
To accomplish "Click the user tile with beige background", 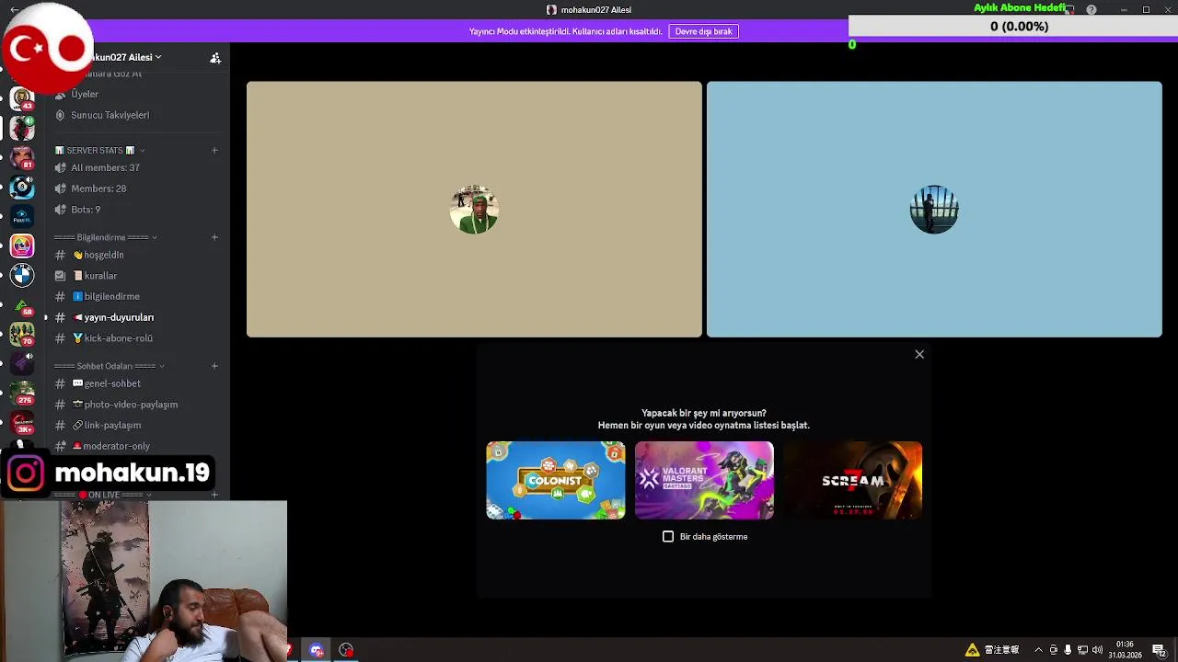I will click(474, 210).
